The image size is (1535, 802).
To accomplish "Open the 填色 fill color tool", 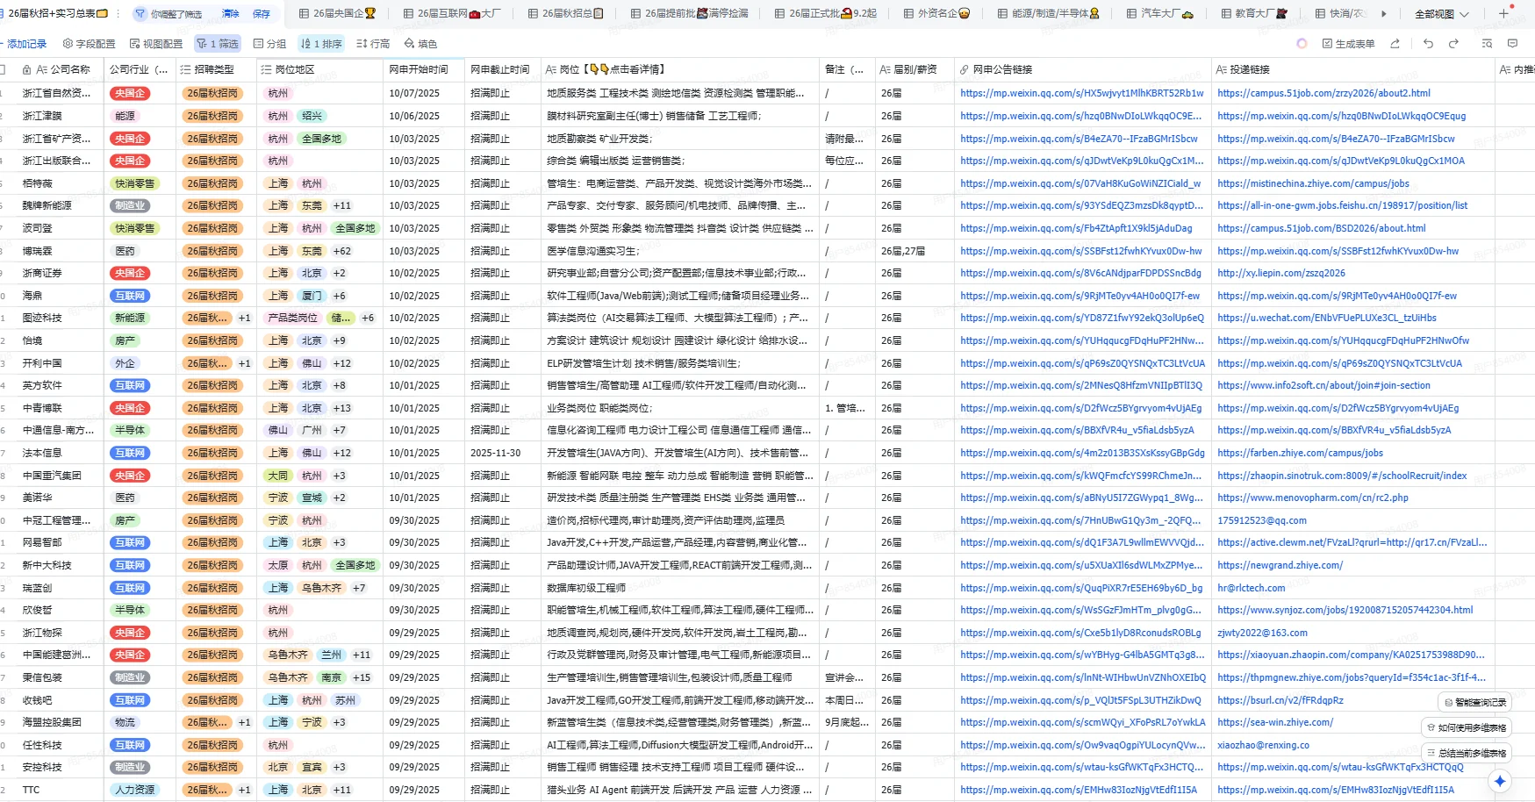I will click(420, 44).
